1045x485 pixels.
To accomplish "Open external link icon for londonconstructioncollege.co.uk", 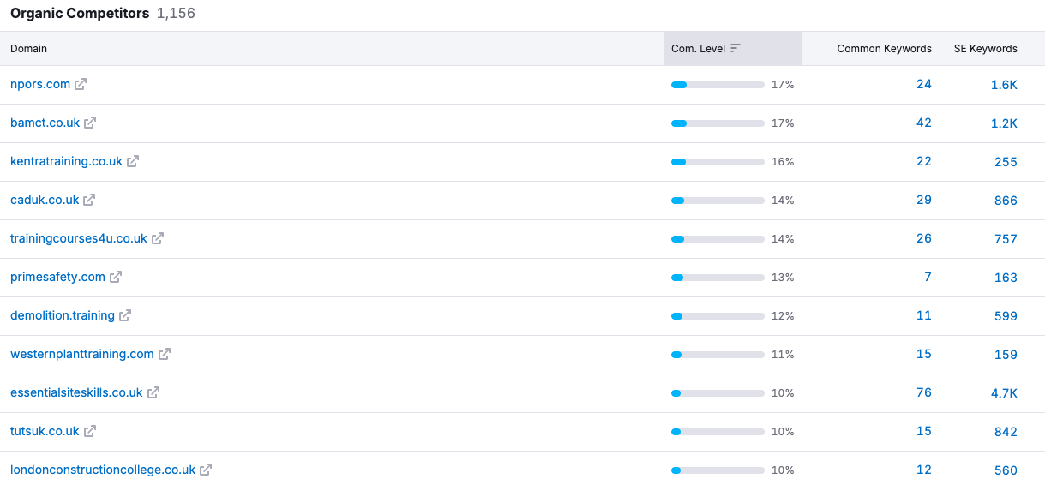I will pyautogui.click(x=206, y=470).
